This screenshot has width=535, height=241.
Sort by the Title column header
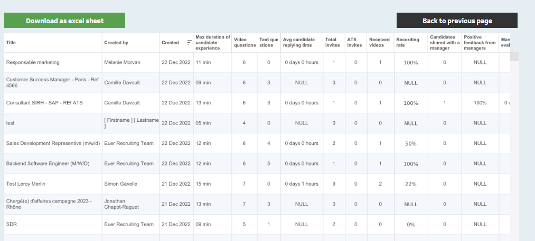tap(11, 43)
